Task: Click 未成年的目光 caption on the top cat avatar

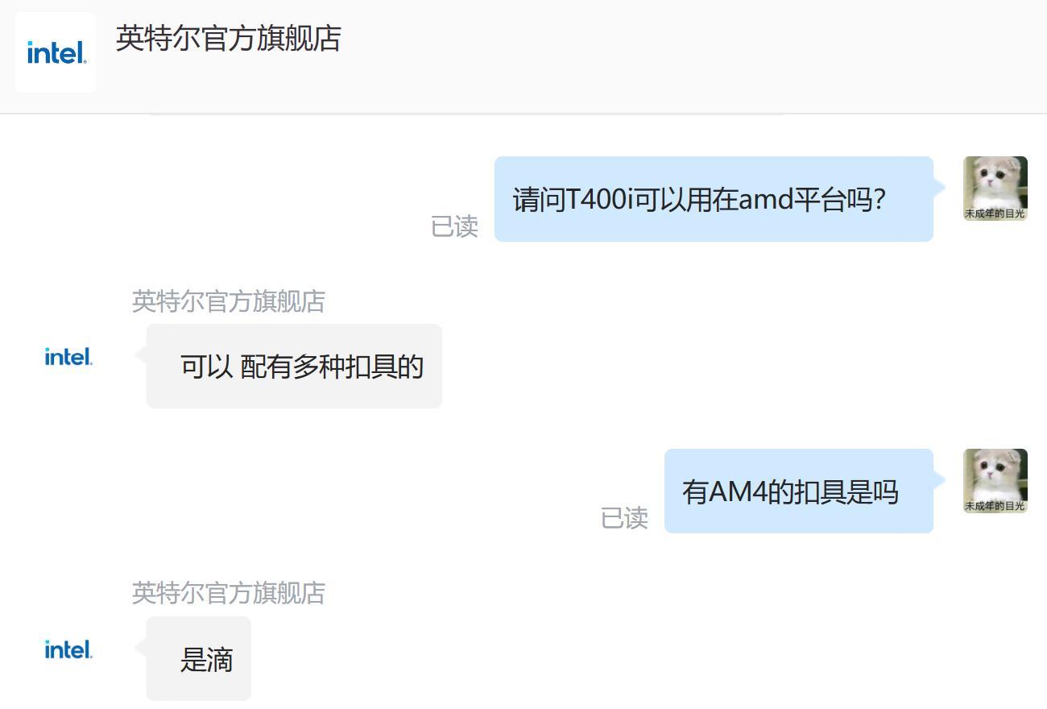Action: pyautogui.click(x=995, y=214)
